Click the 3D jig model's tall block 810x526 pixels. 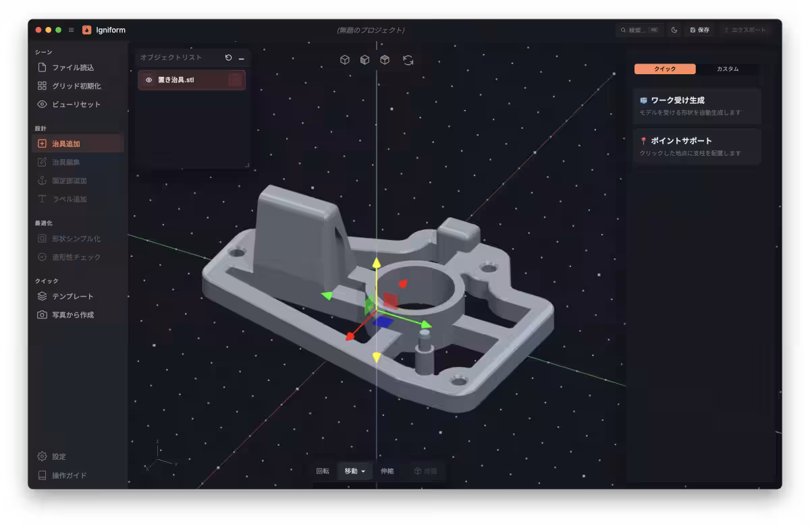click(297, 236)
